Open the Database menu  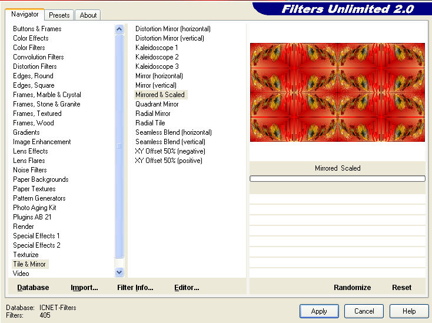point(33,287)
